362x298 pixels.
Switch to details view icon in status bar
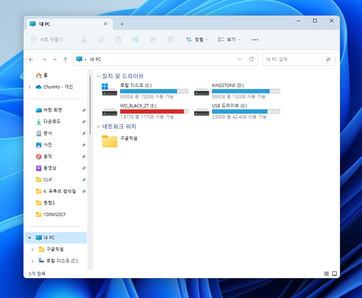[327, 274]
